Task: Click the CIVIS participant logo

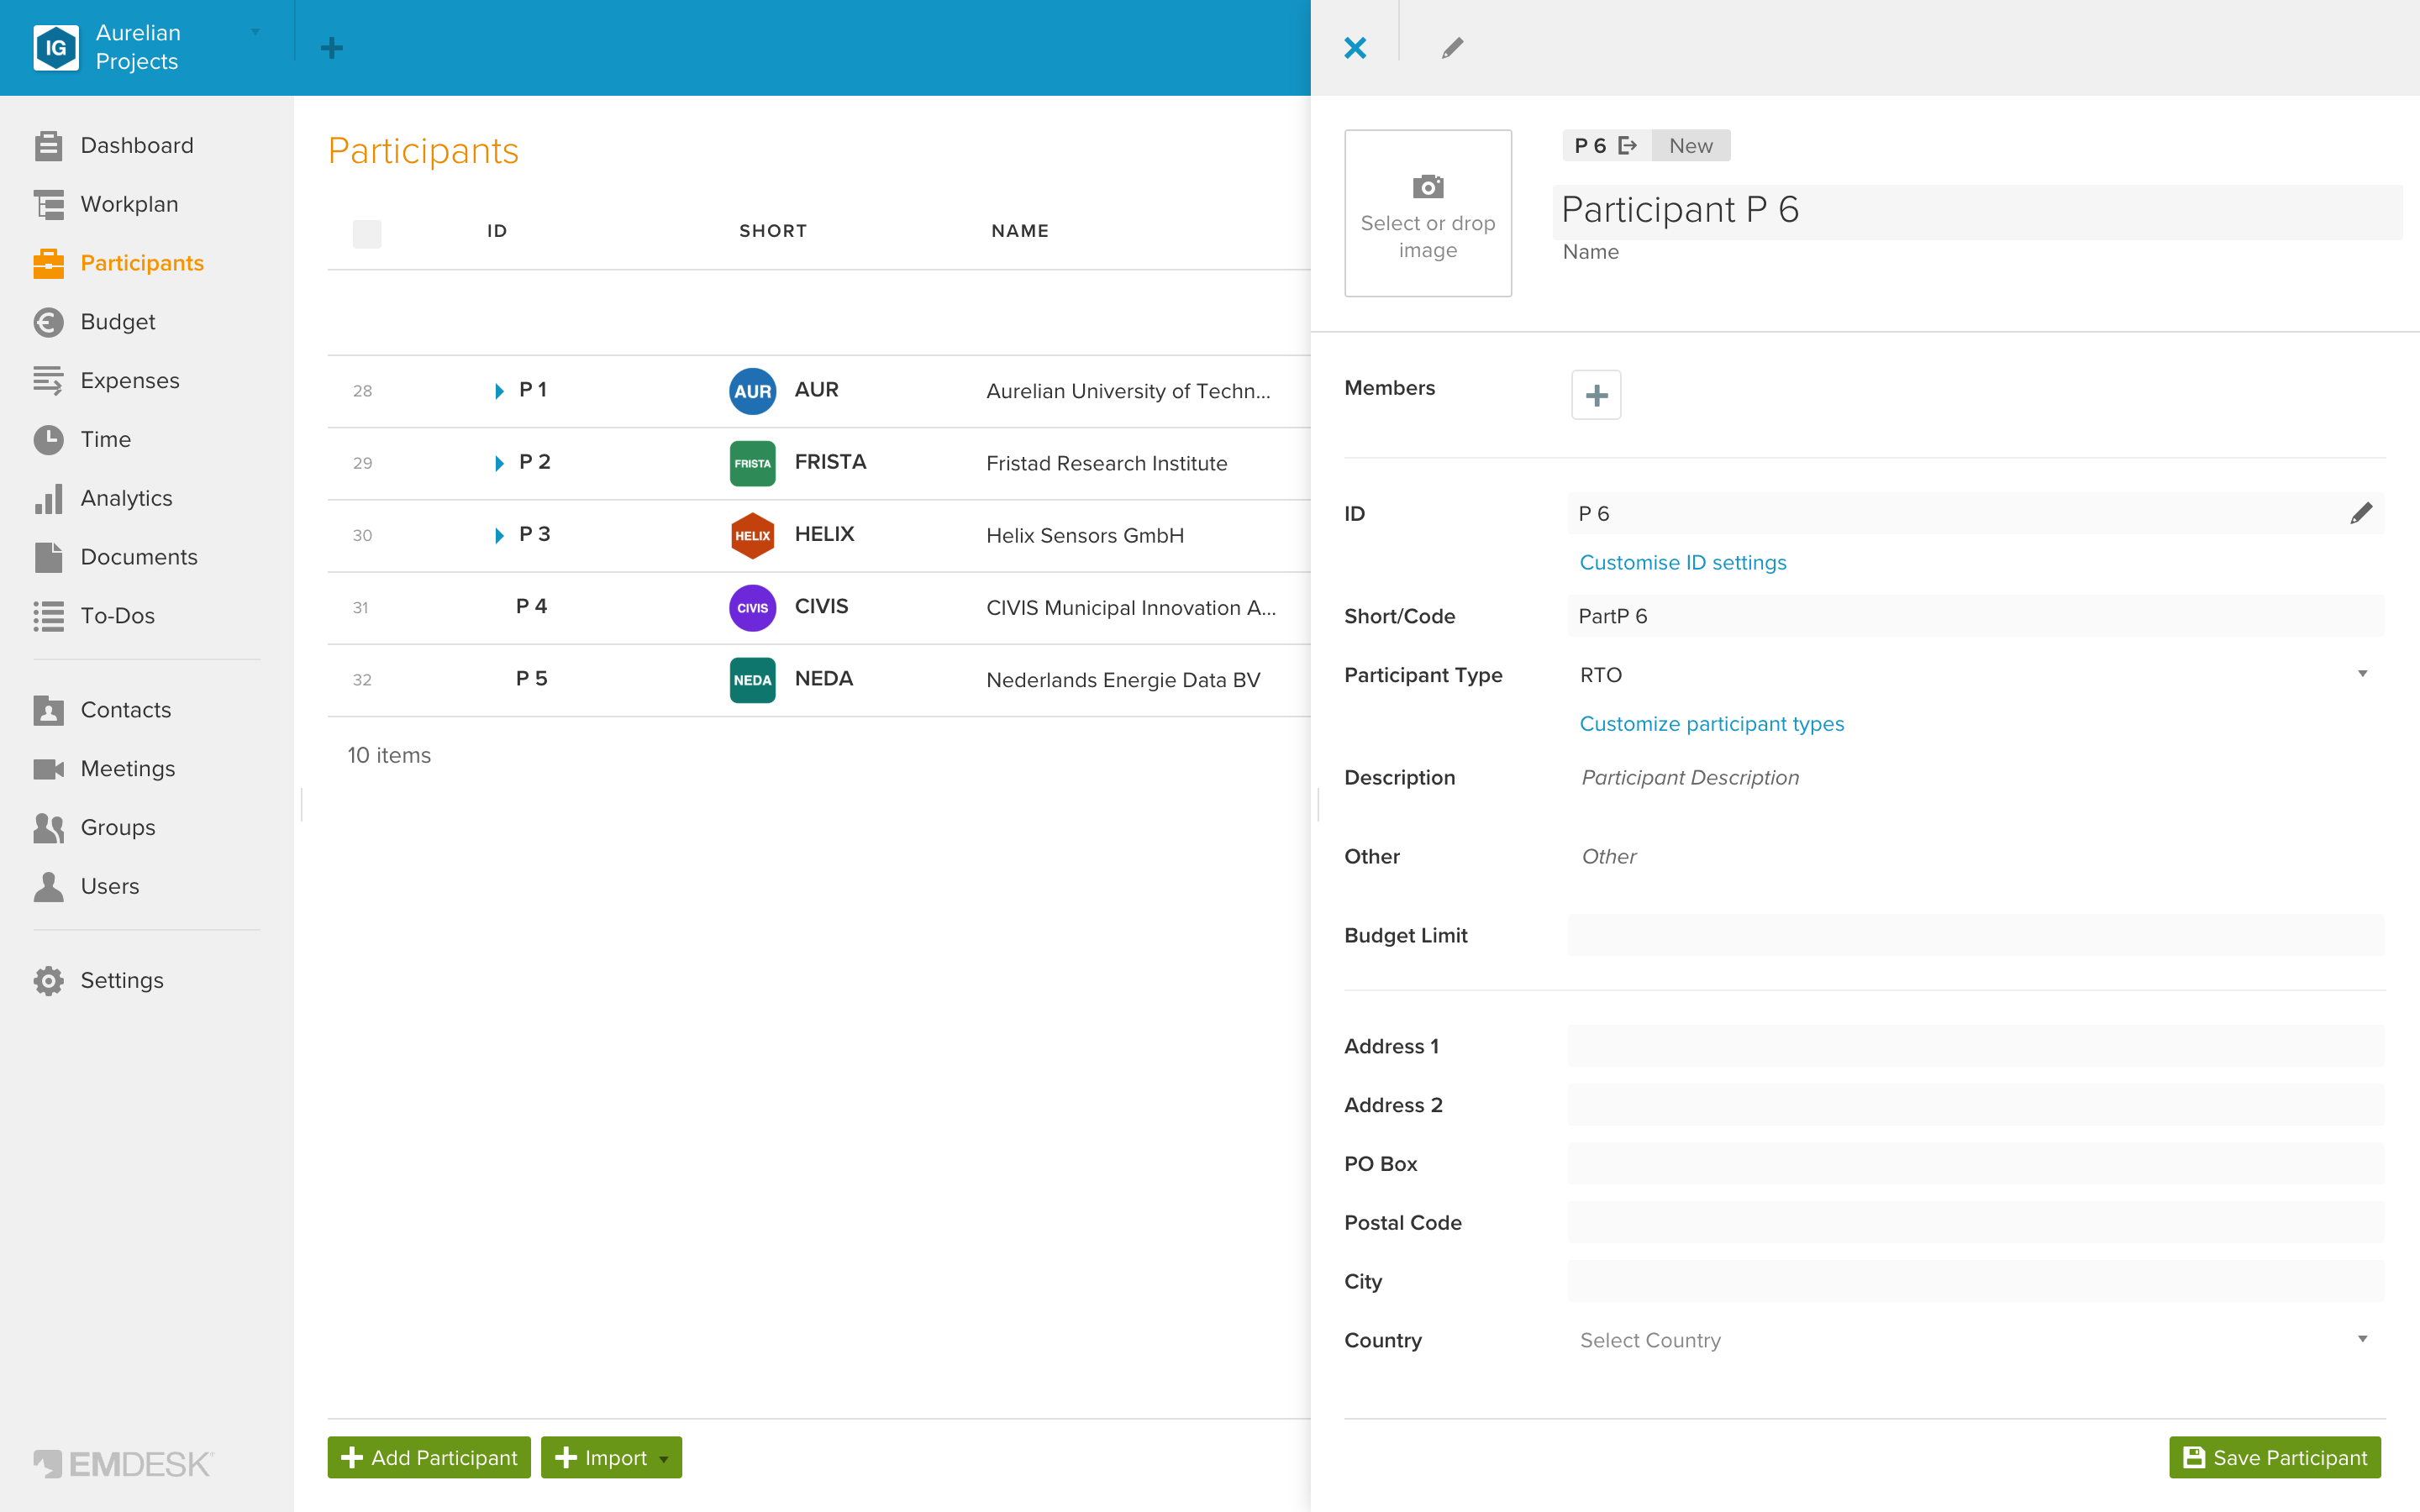Action: pos(752,607)
